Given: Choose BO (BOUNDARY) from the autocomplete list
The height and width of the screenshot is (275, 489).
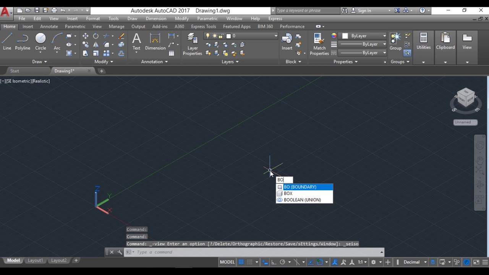Looking at the screenshot, I should point(304,187).
